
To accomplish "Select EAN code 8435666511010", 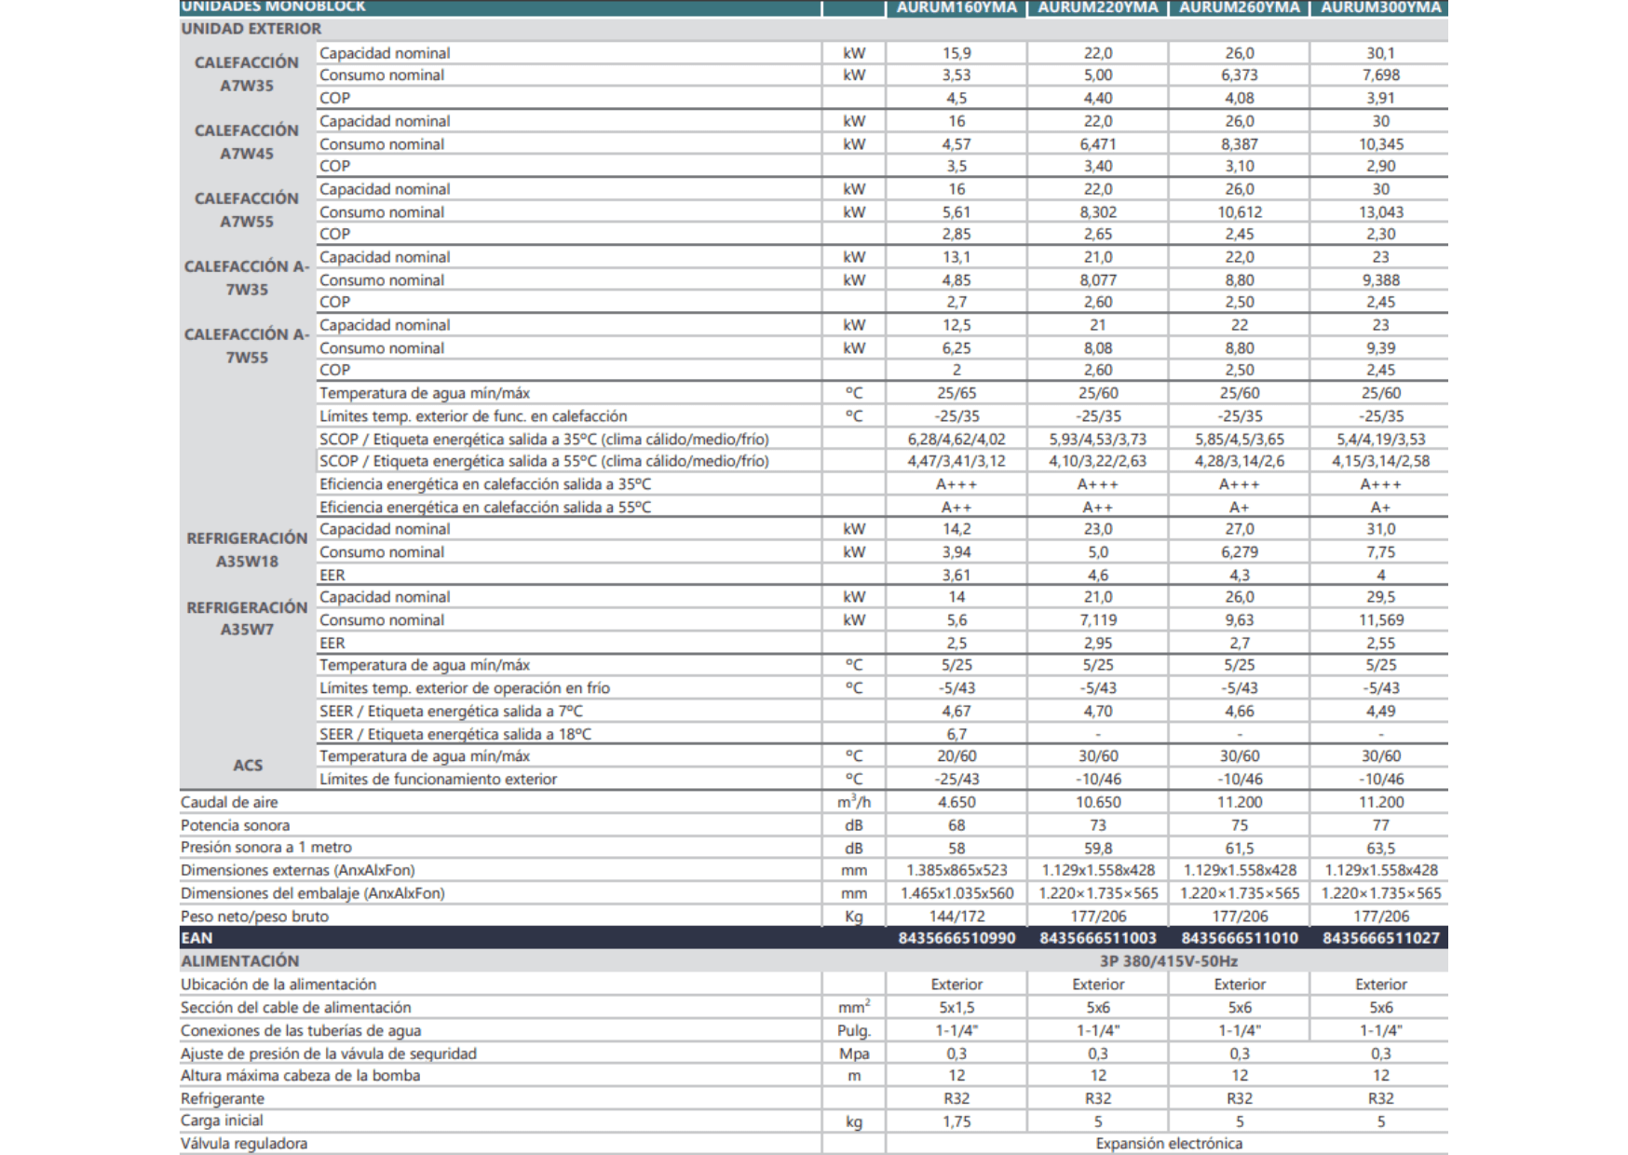I will point(1240,939).
